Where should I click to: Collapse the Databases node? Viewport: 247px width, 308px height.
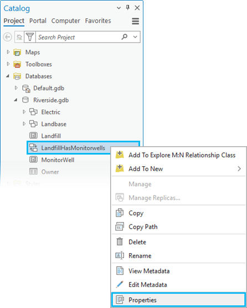[x=8, y=76]
